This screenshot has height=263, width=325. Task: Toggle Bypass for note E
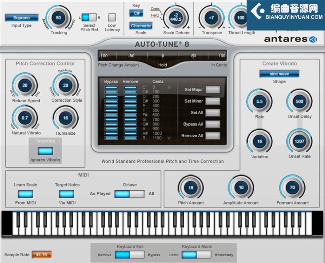click(111, 106)
